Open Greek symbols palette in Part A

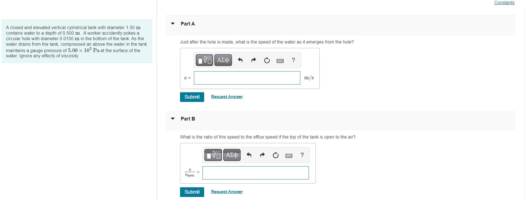[x=223, y=60]
